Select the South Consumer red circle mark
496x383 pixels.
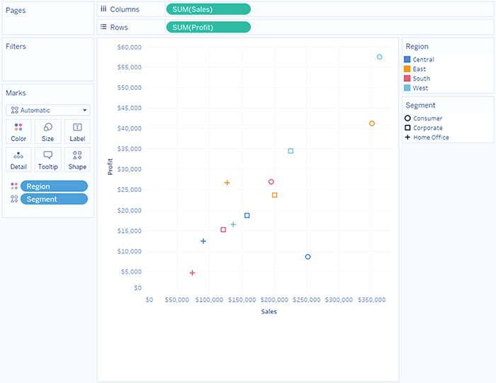(x=271, y=182)
